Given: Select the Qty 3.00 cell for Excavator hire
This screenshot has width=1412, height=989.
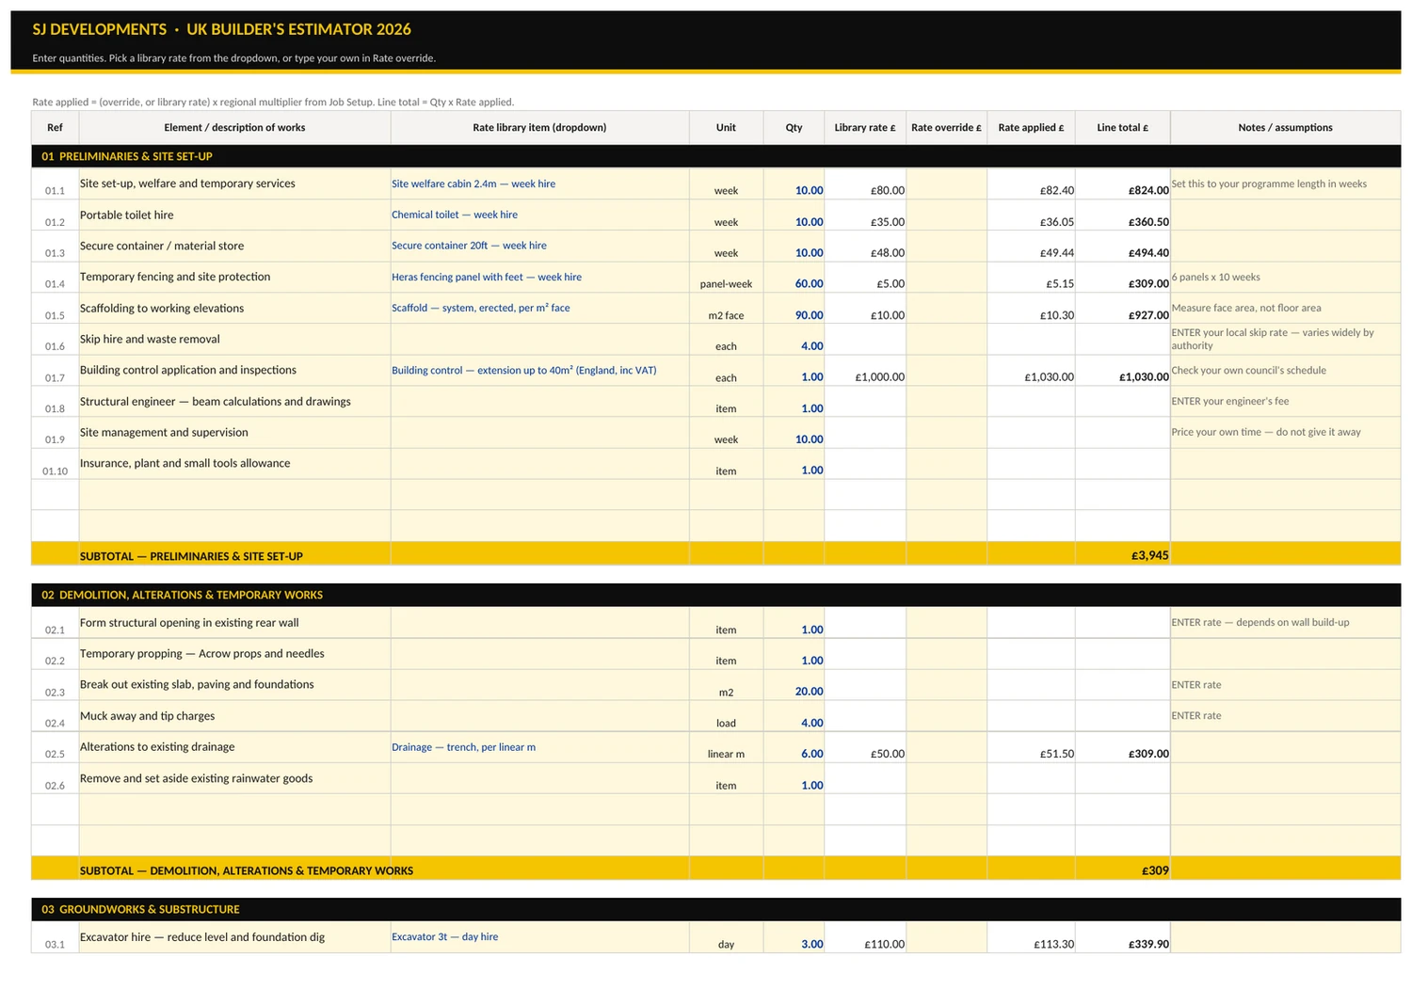Looking at the screenshot, I should point(794,937).
